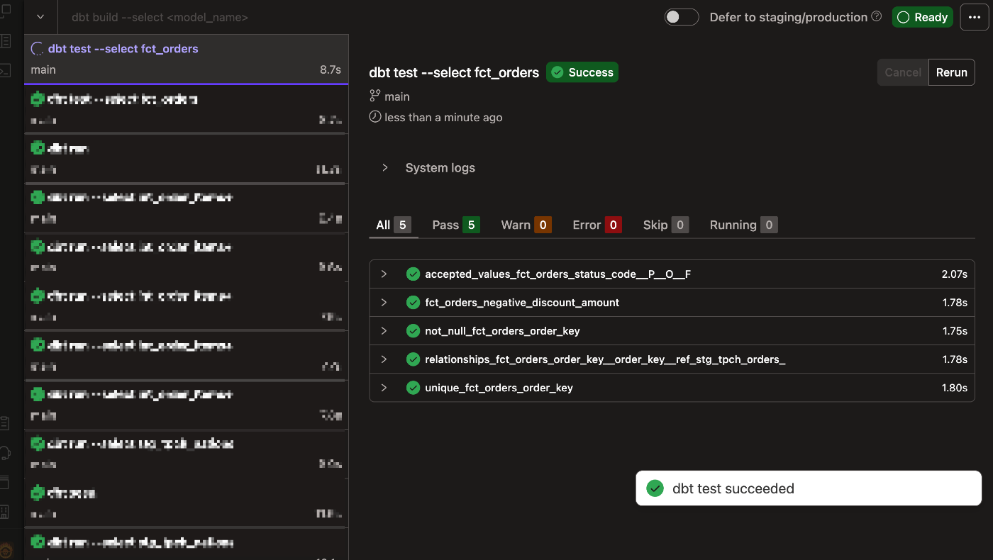Expand the unique_fct_orders_order_key test row
The width and height of the screenshot is (993, 560).
(384, 388)
